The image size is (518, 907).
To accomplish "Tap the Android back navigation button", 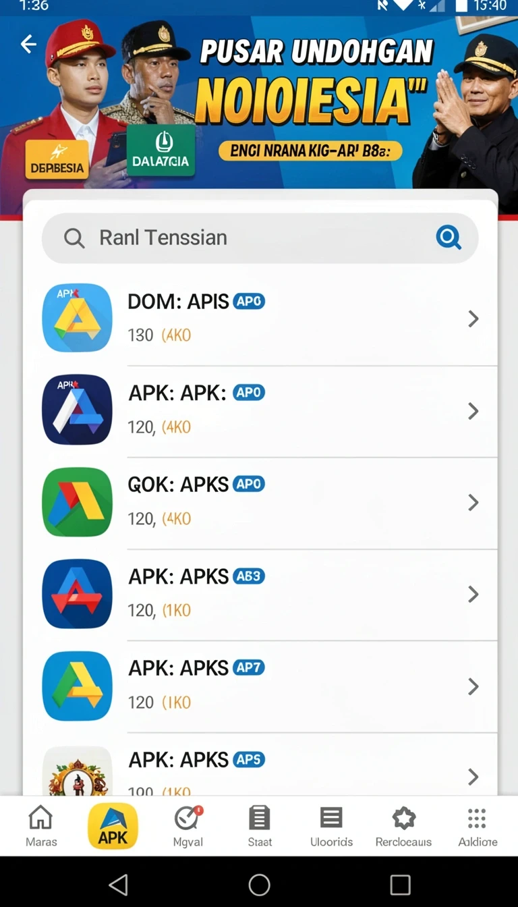I will click(119, 884).
